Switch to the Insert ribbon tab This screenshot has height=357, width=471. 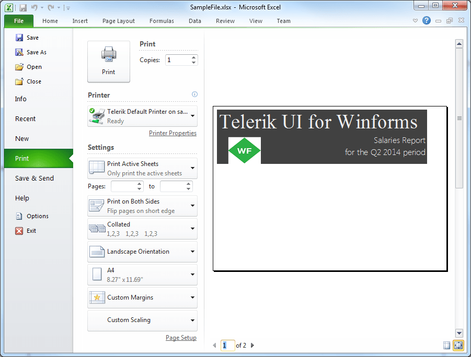tap(80, 21)
